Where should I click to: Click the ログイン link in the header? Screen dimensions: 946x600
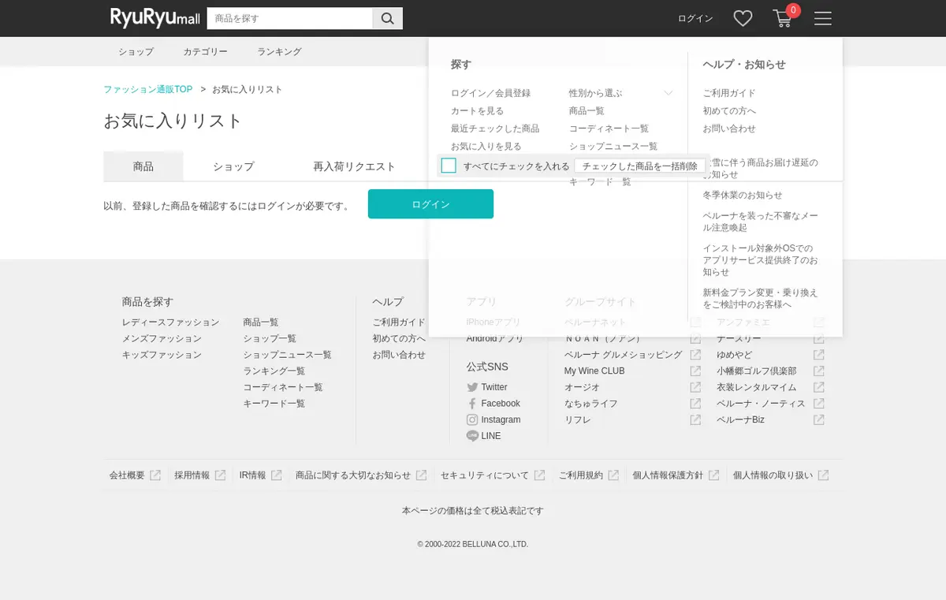point(695,18)
